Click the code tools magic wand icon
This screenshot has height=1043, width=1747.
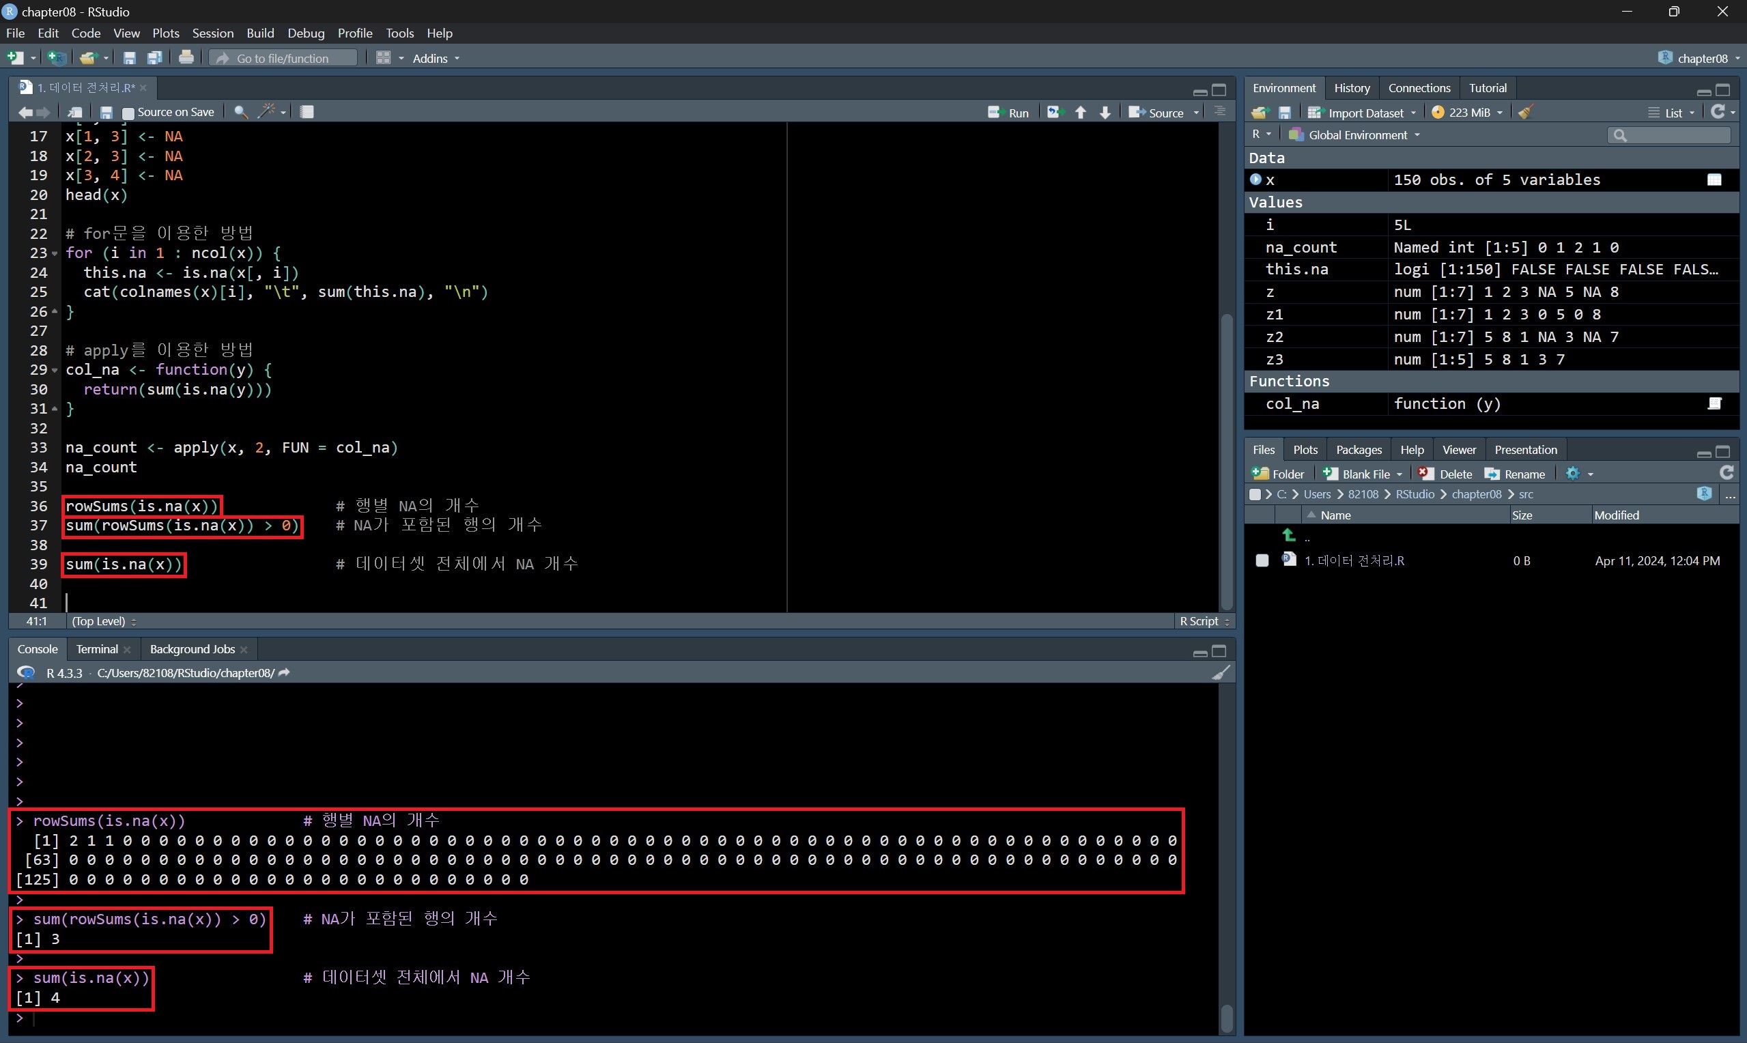[266, 112]
